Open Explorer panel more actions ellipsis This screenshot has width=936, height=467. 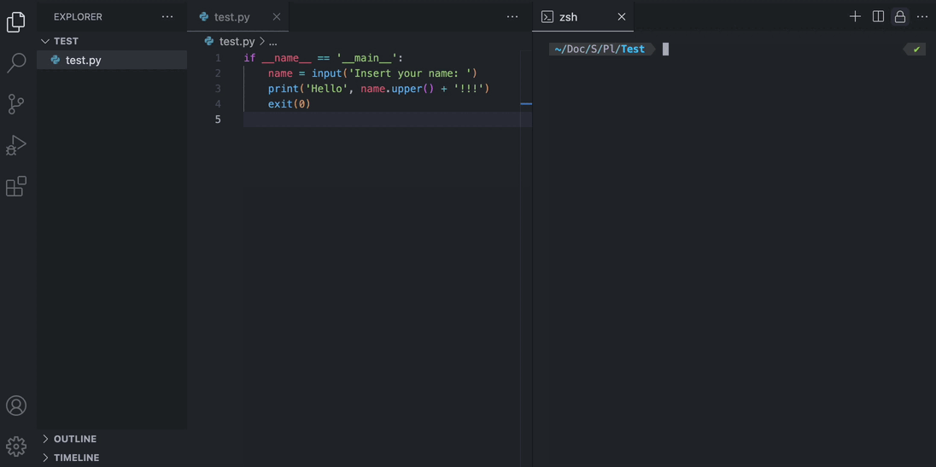(x=167, y=17)
